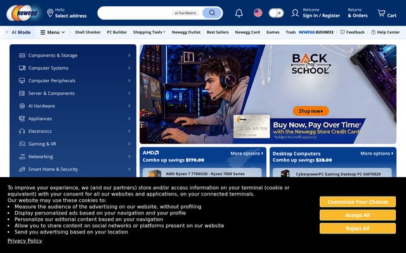Open Newegg Business link

(x=316, y=32)
